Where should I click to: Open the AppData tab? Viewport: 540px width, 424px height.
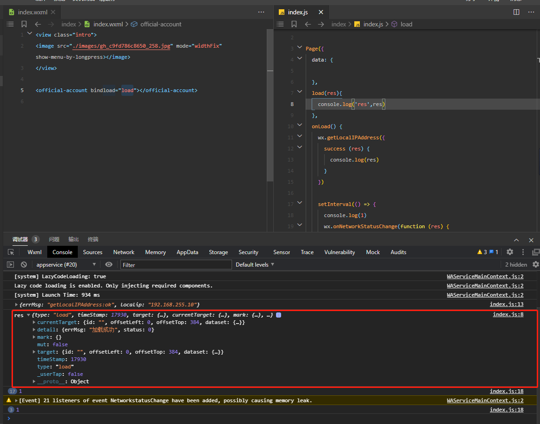click(x=187, y=252)
